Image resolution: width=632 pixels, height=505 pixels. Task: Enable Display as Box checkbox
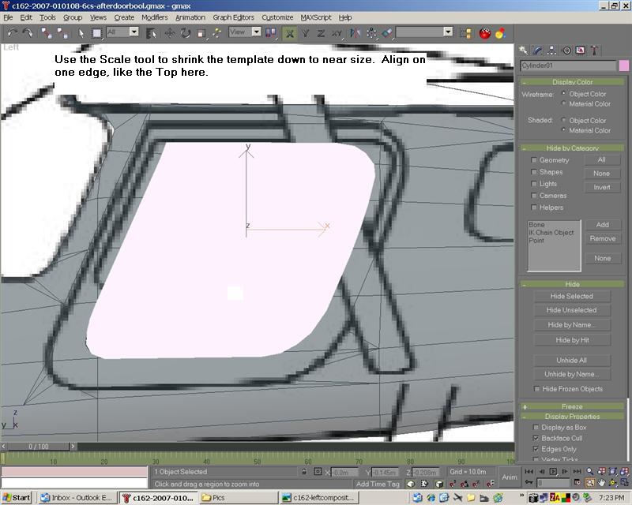[x=536, y=427]
